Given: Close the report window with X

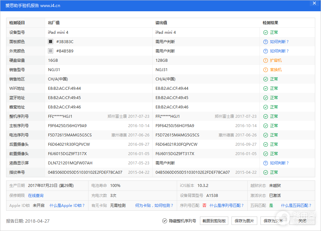Looking at the screenshot, I should [315, 3].
